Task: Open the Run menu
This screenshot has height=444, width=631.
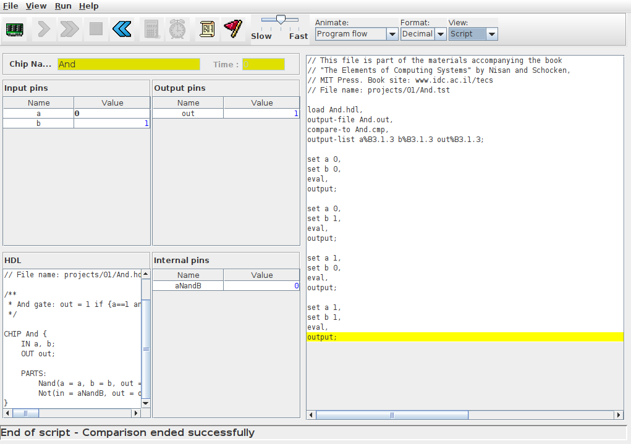Action: tap(63, 6)
